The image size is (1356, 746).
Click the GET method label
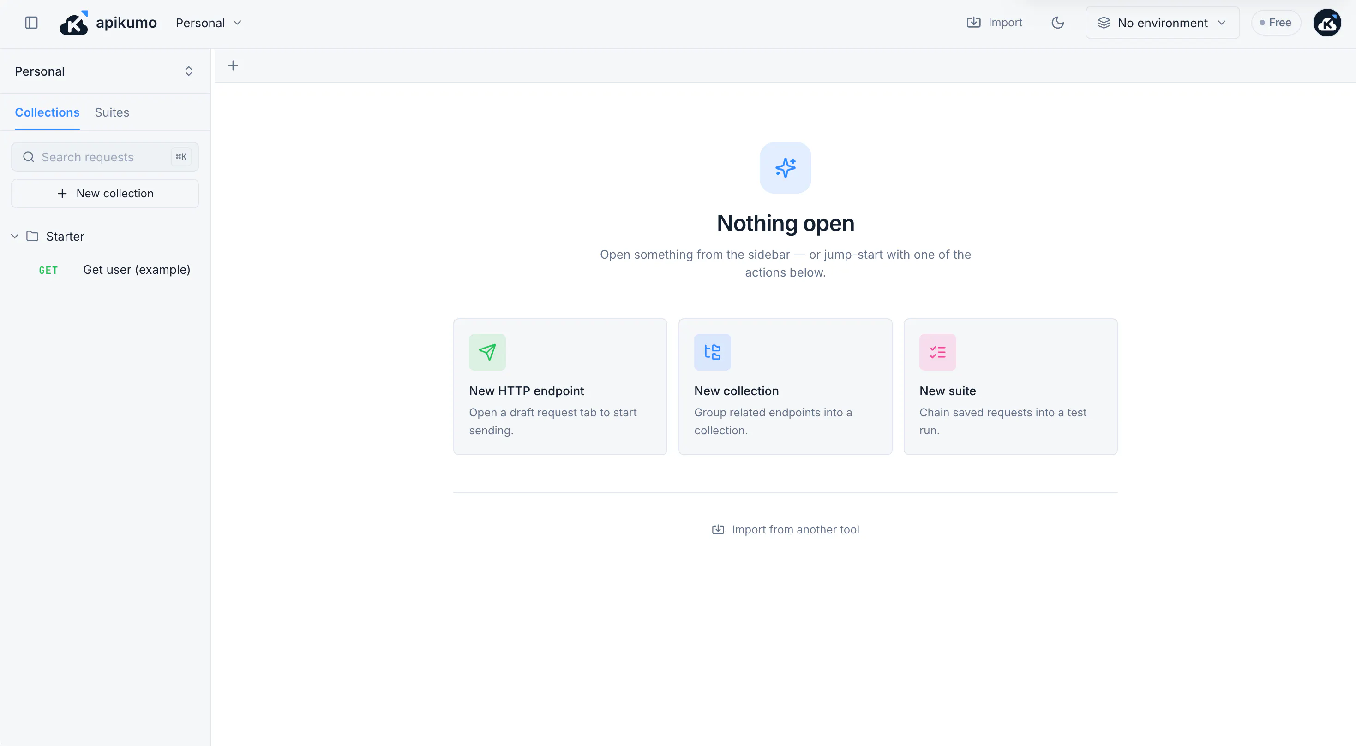pyautogui.click(x=48, y=270)
